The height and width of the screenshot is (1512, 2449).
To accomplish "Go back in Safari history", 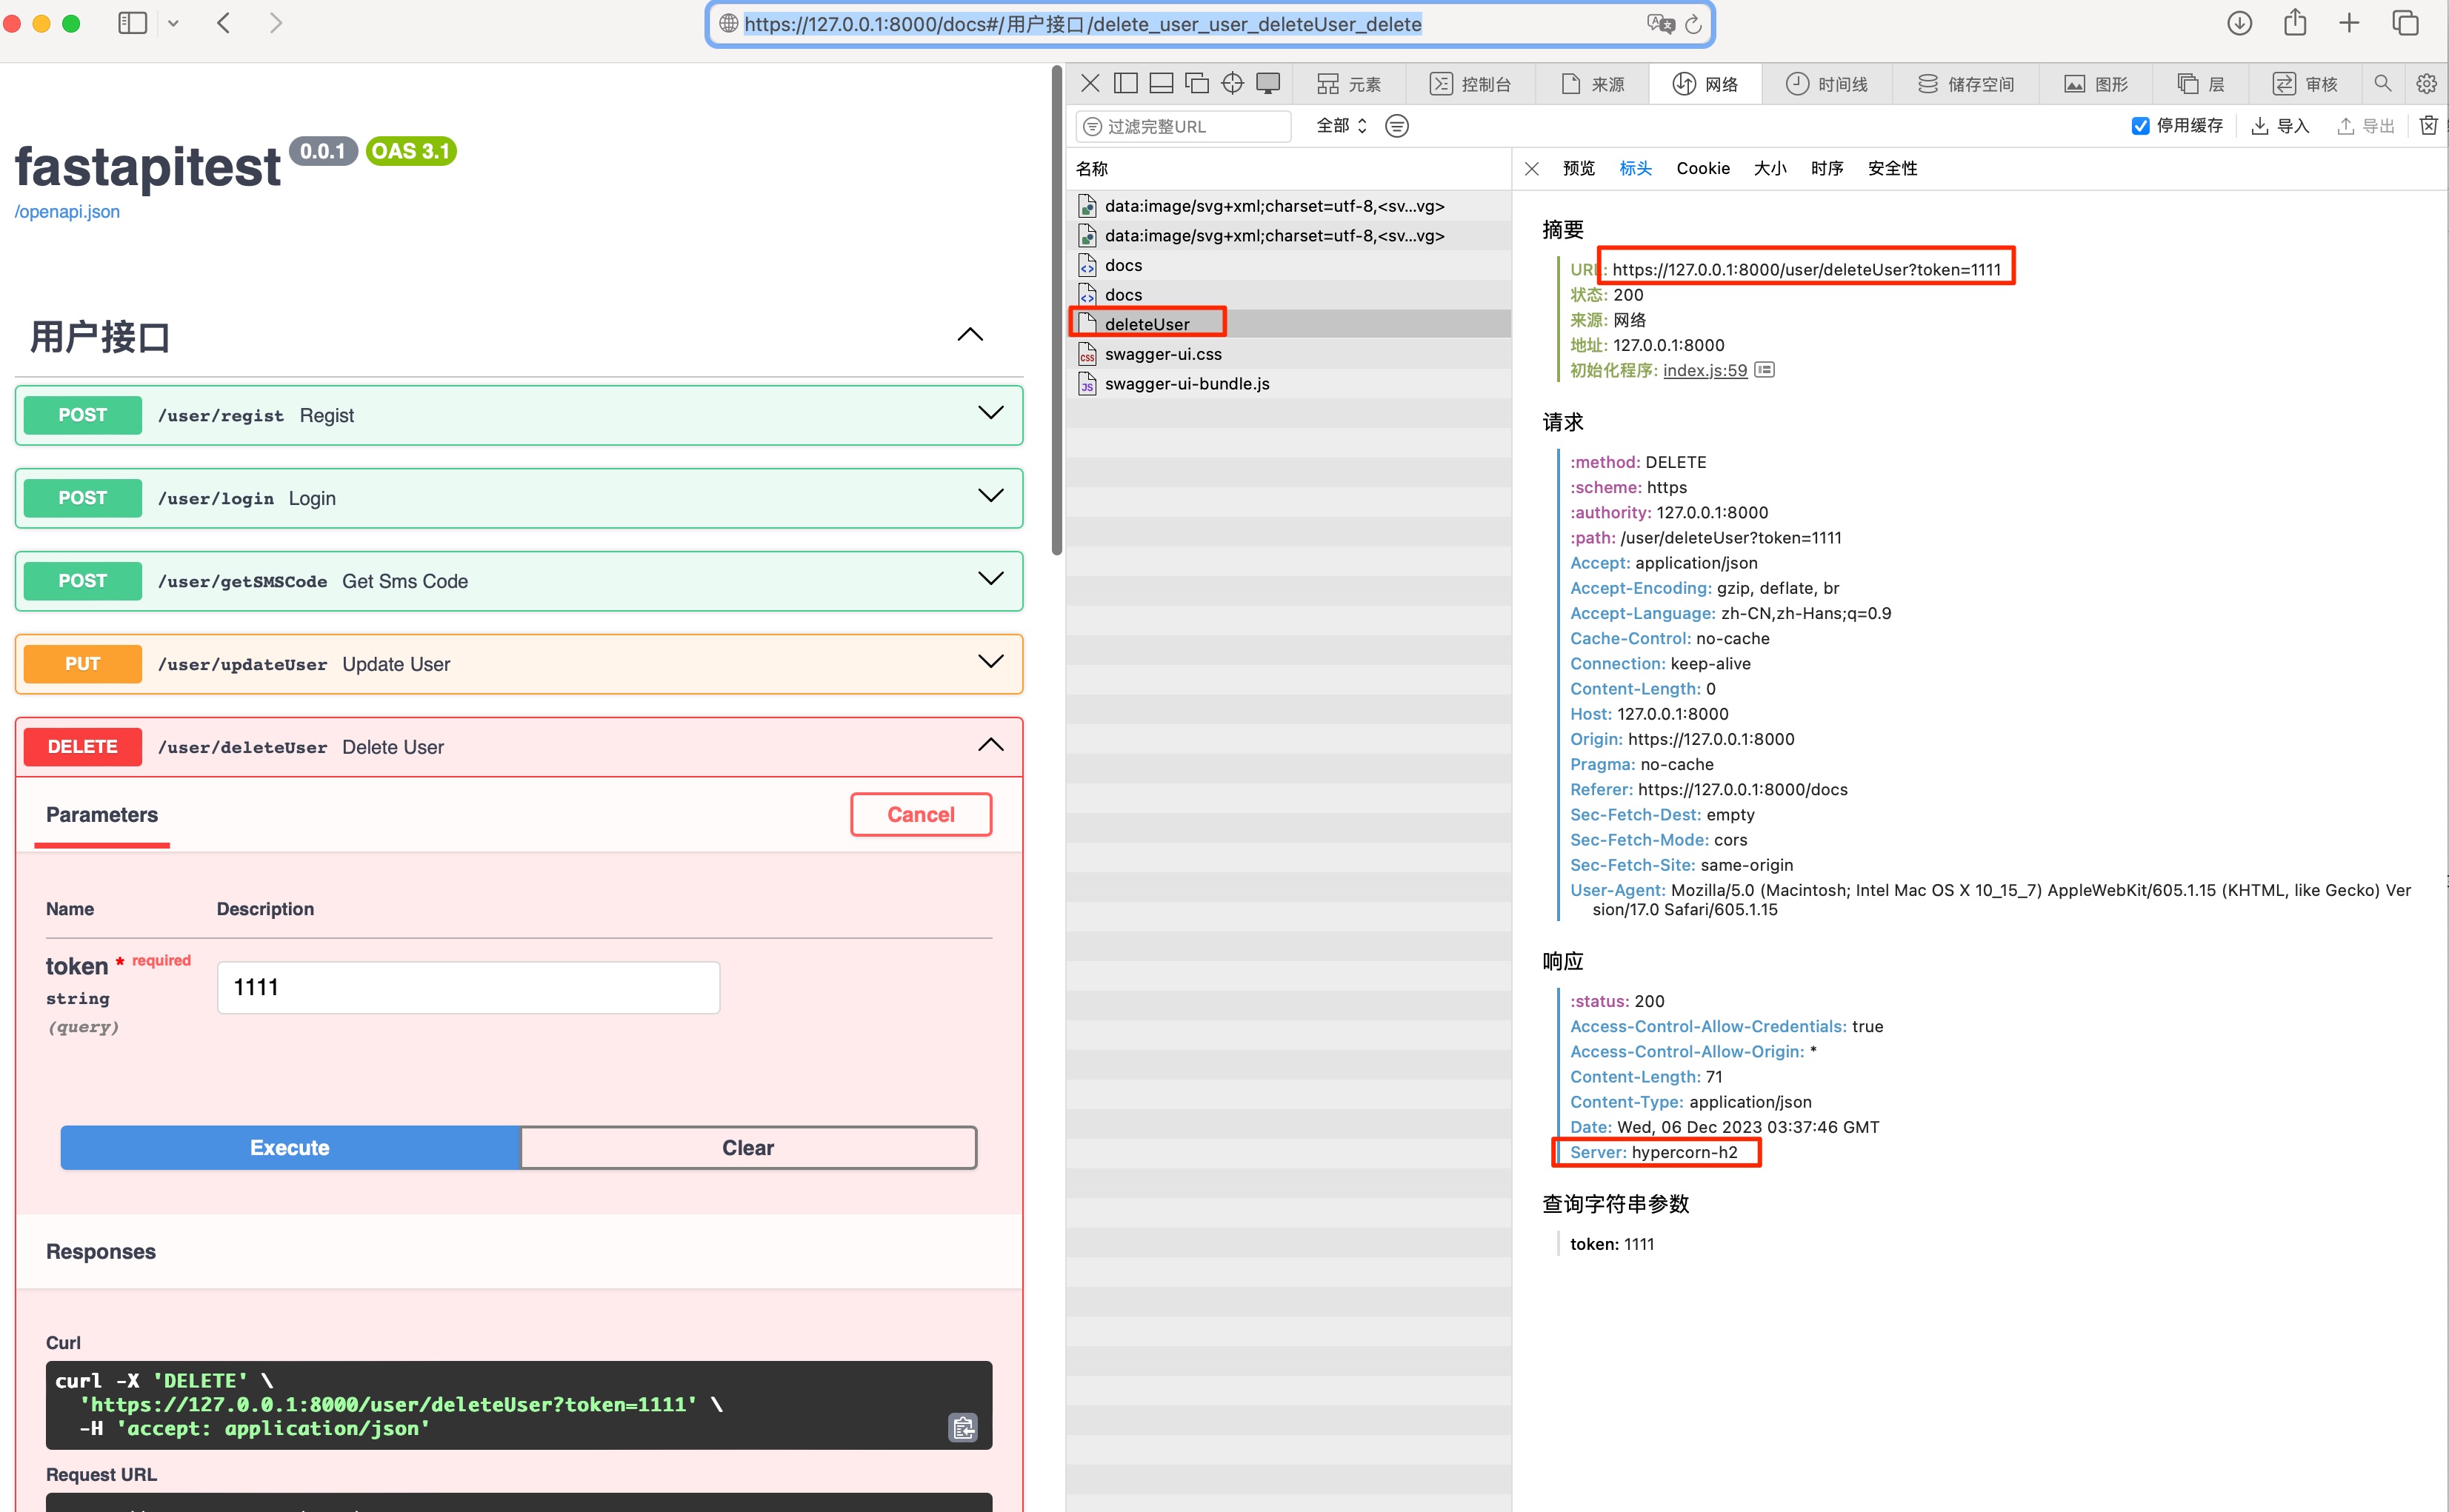I will [224, 23].
